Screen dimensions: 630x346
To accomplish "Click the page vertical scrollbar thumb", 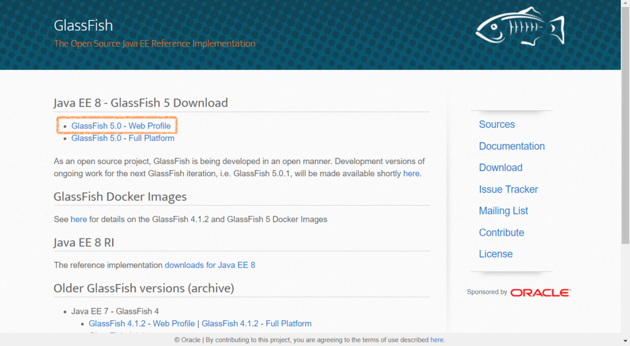I will [626, 124].
